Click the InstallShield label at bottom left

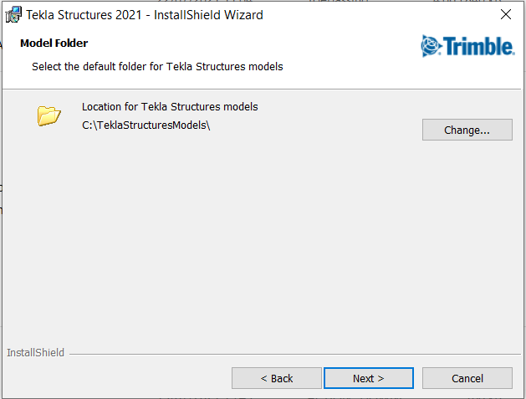pos(36,353)
